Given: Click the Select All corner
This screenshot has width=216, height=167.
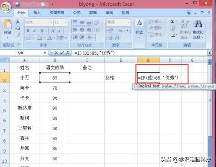Looking at the screenshot, I should click(5, 60).
